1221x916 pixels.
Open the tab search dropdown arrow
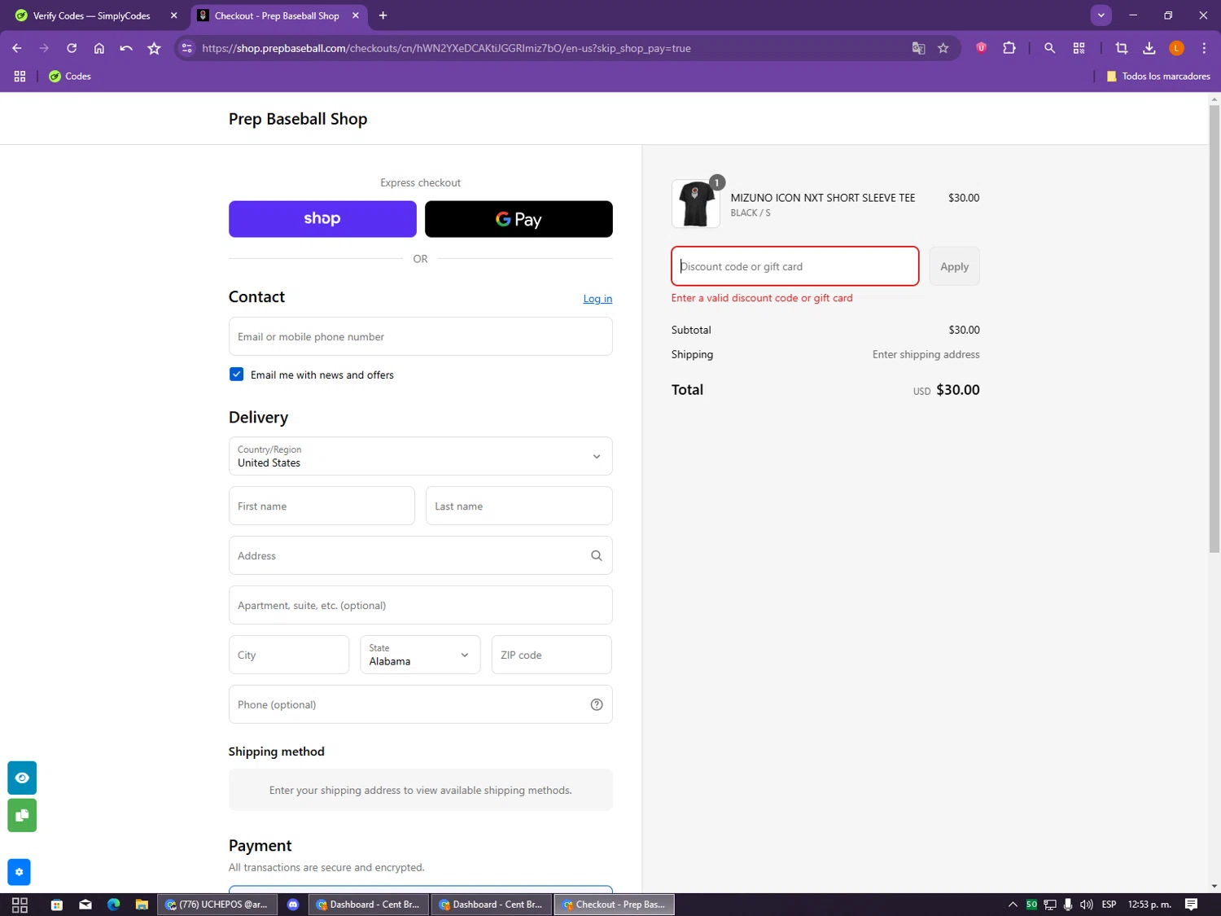1101,15
